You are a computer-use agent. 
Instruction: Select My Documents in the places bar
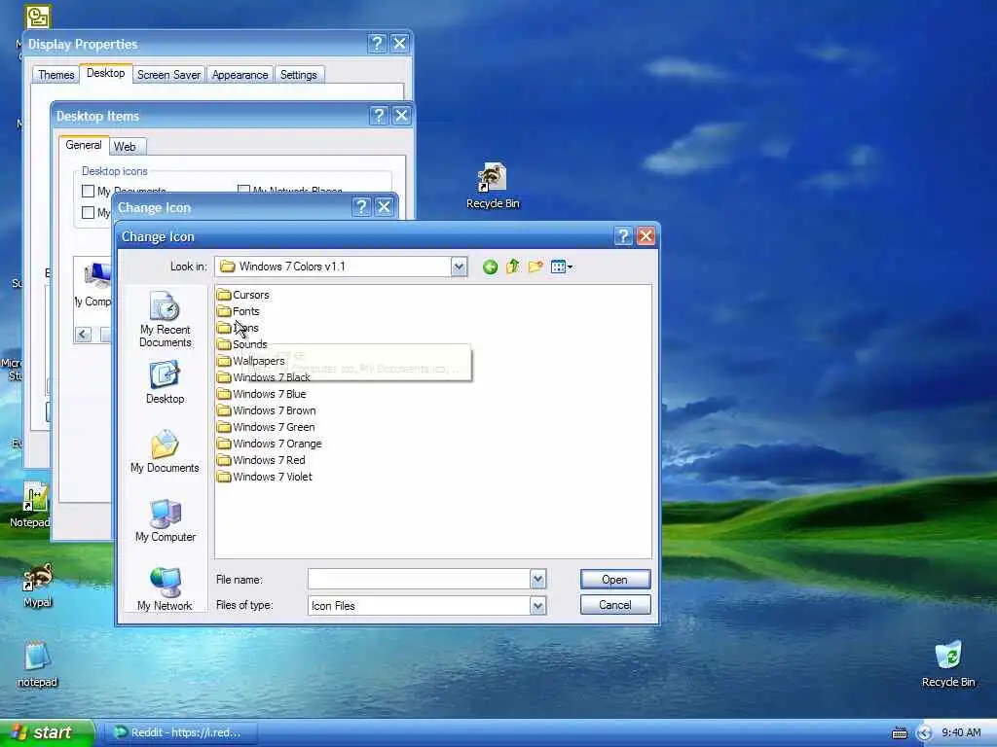[165, 451]
